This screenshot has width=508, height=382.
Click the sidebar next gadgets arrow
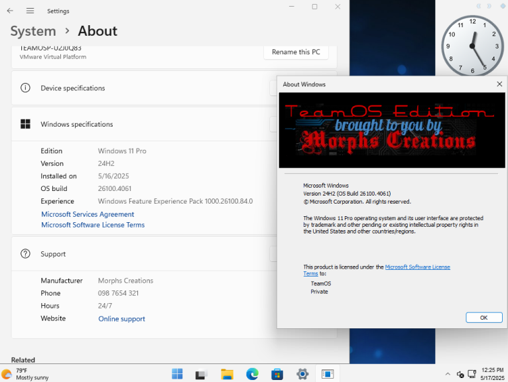tap(489, 6)
